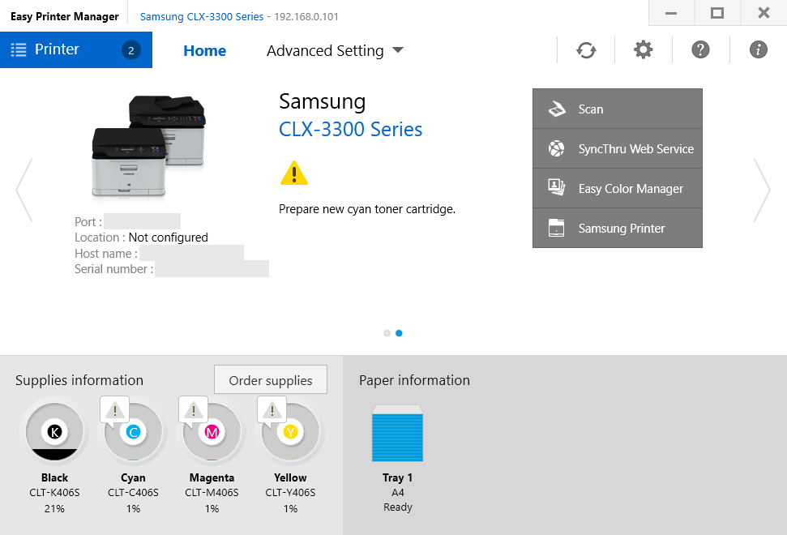Click the CLX-3300 printer thumbnail image
Viewport: 787px width, 535px height.
(148, 145)
